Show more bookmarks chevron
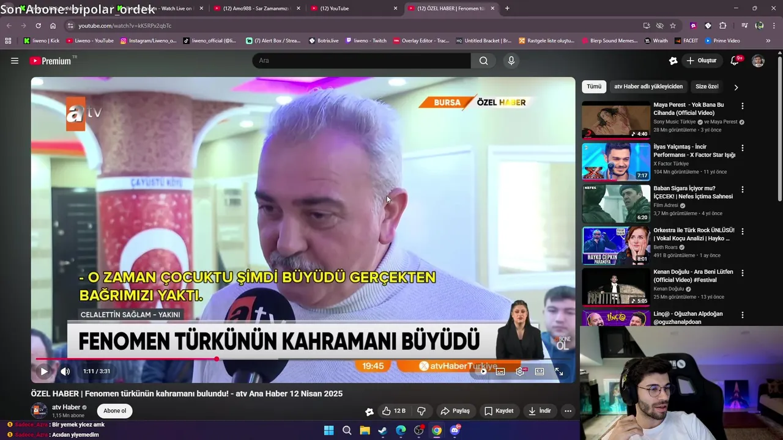 click(x=768, y=41)
